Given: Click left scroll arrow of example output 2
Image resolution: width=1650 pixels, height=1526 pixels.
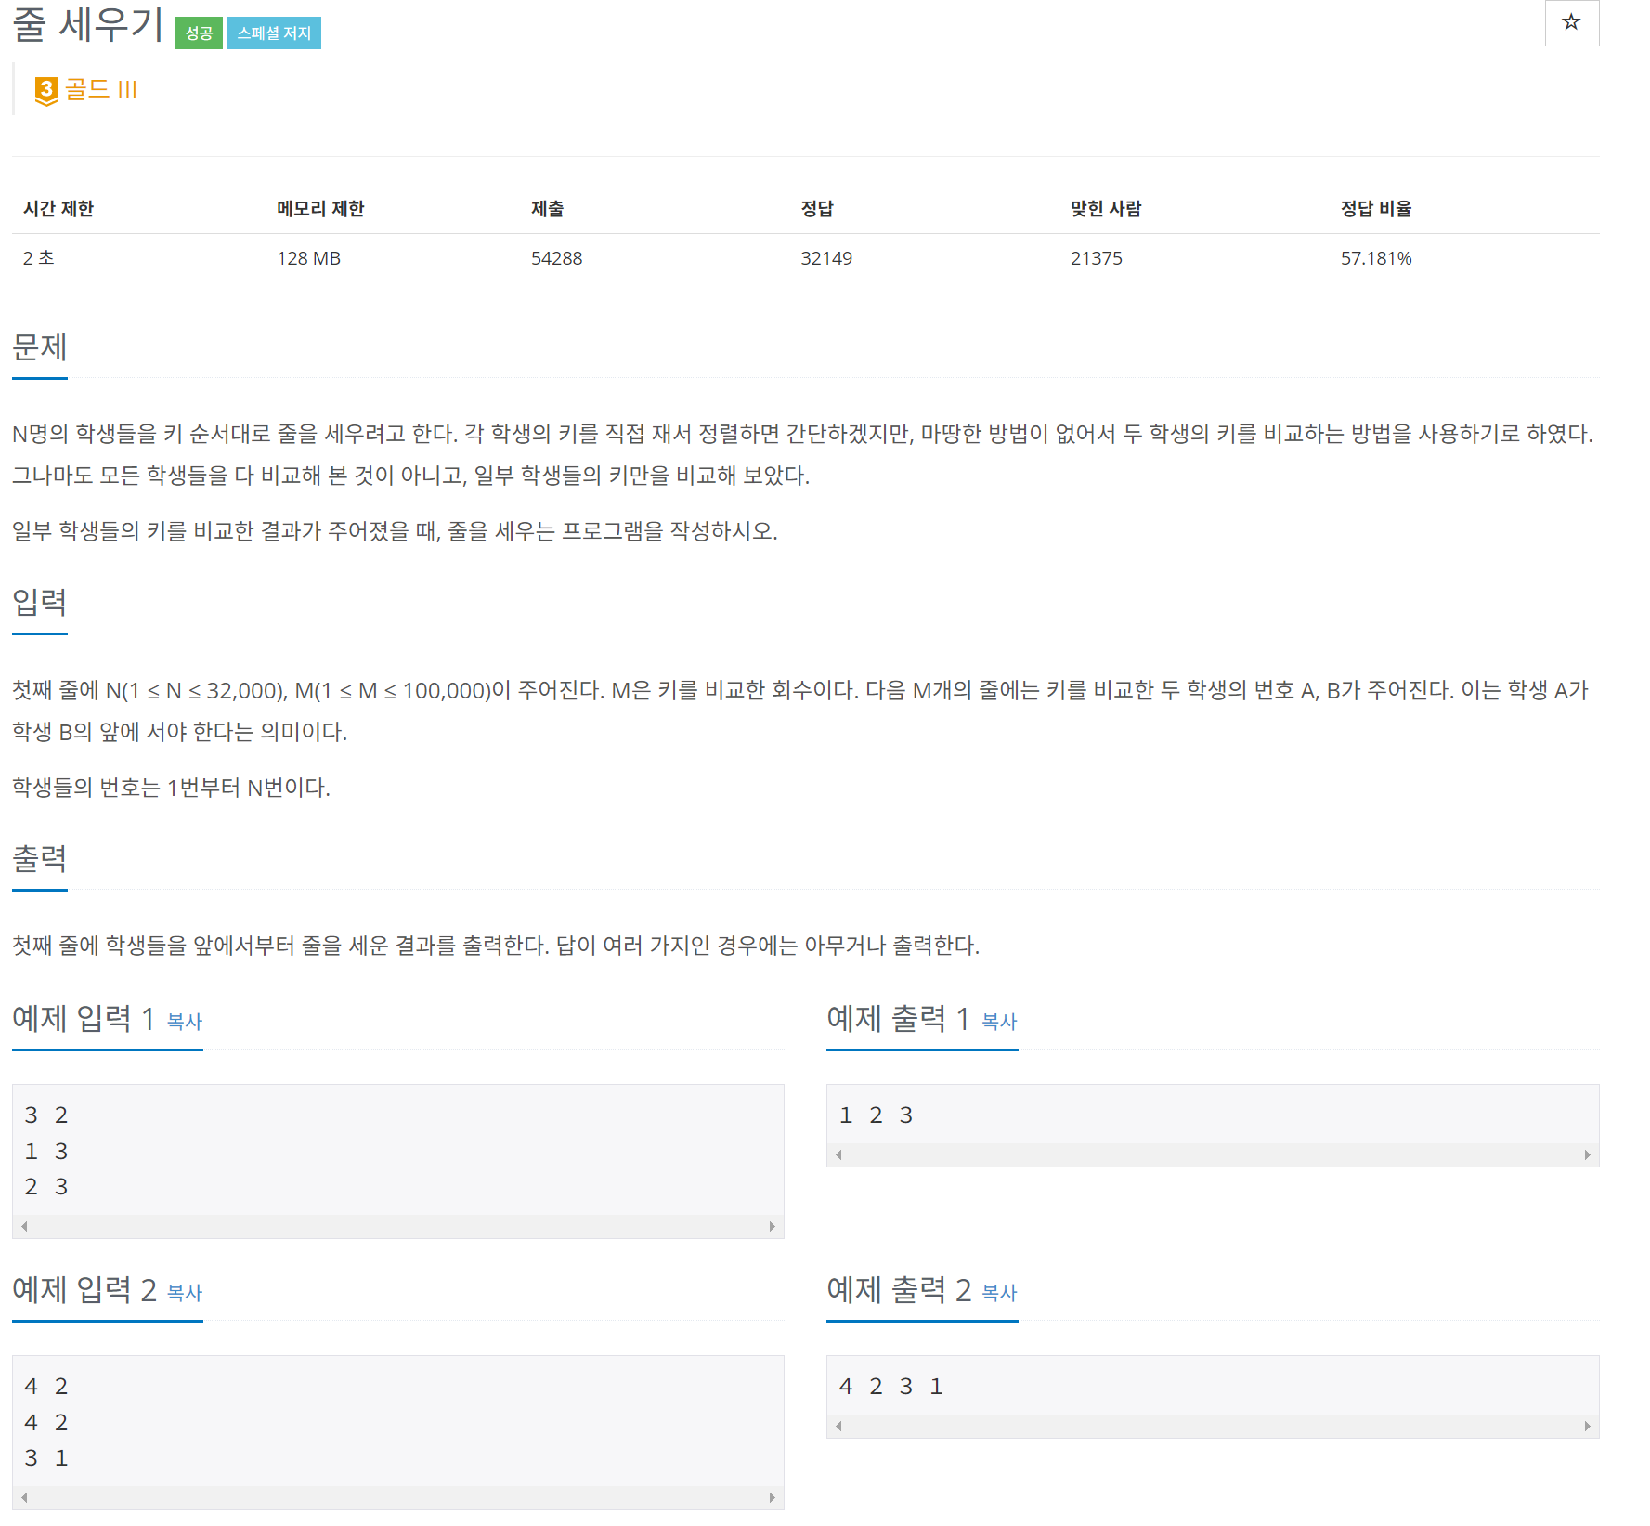Looking at the screenshot, I should click(x=838, y=1426).
